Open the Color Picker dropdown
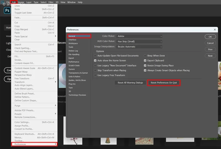The image size is (221, 149). [140, 36]
